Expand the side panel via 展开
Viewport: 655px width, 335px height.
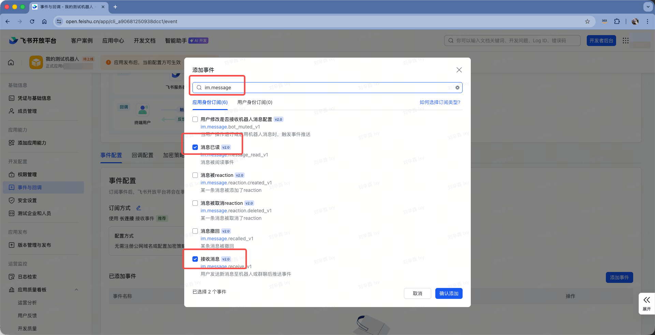pos(646,303)
